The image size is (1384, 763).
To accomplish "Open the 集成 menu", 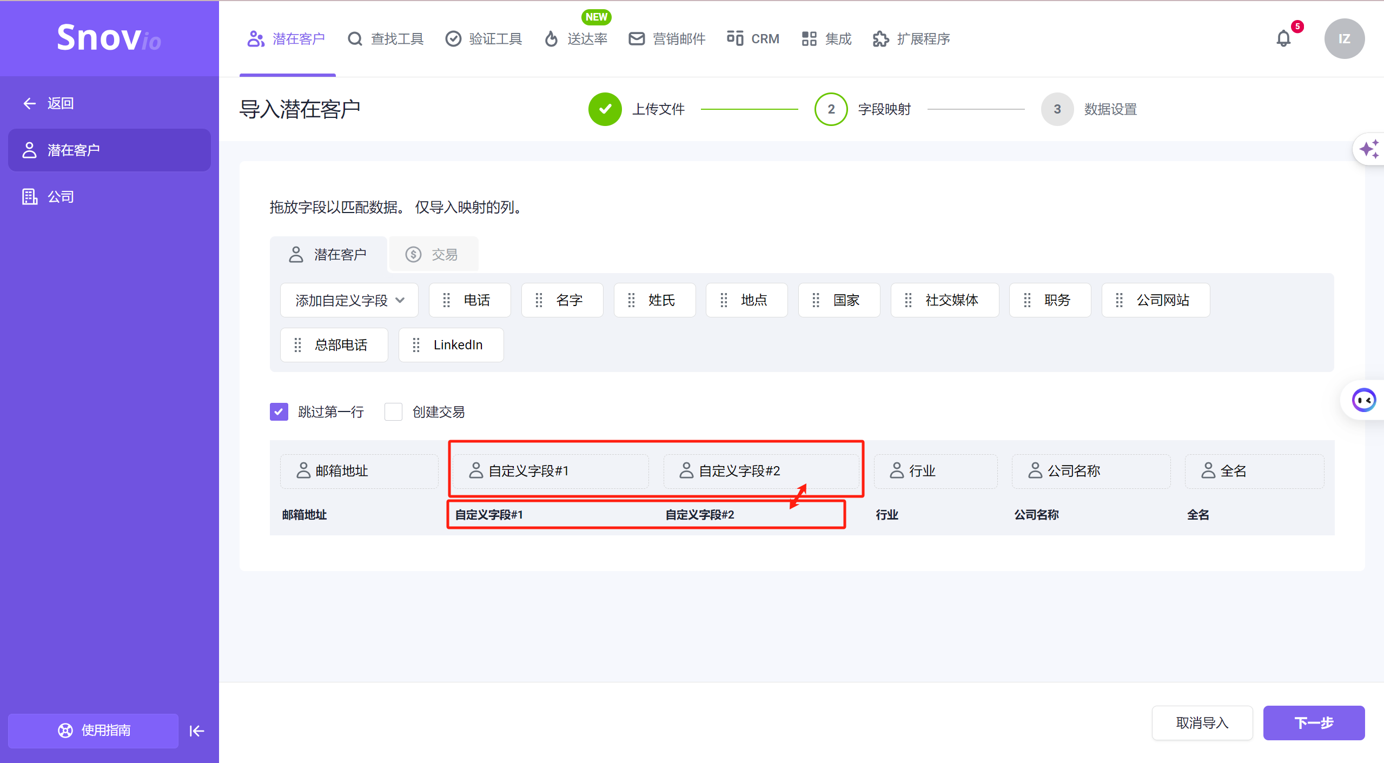I will 826,39.
